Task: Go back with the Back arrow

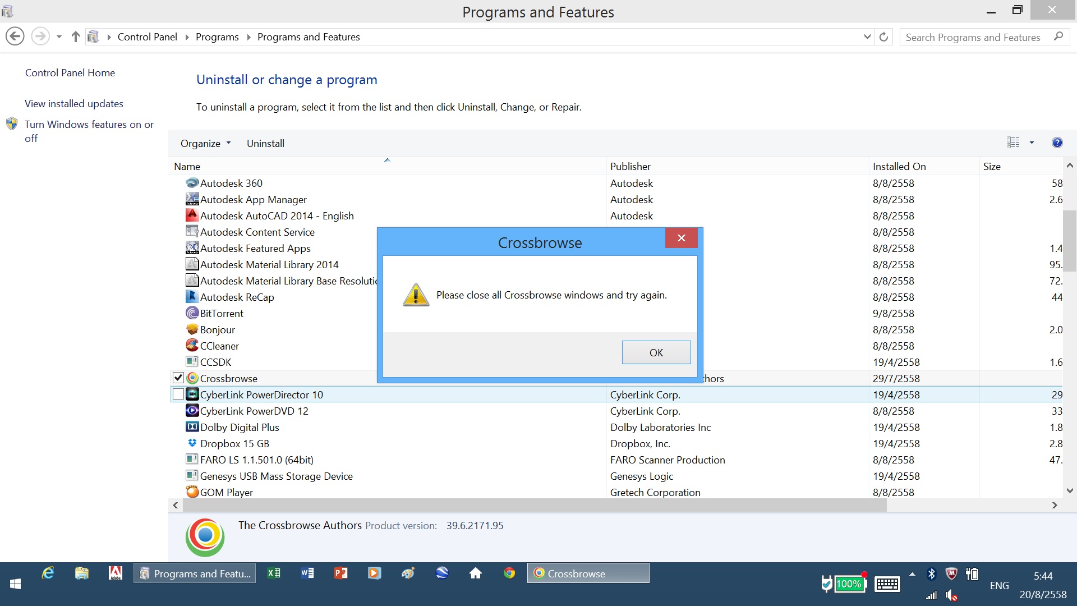Action: tap(15, 36)
